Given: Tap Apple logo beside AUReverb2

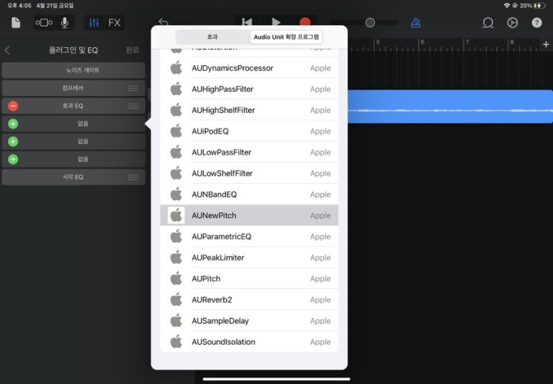Looking at the screenshot, I should point(176,300).
